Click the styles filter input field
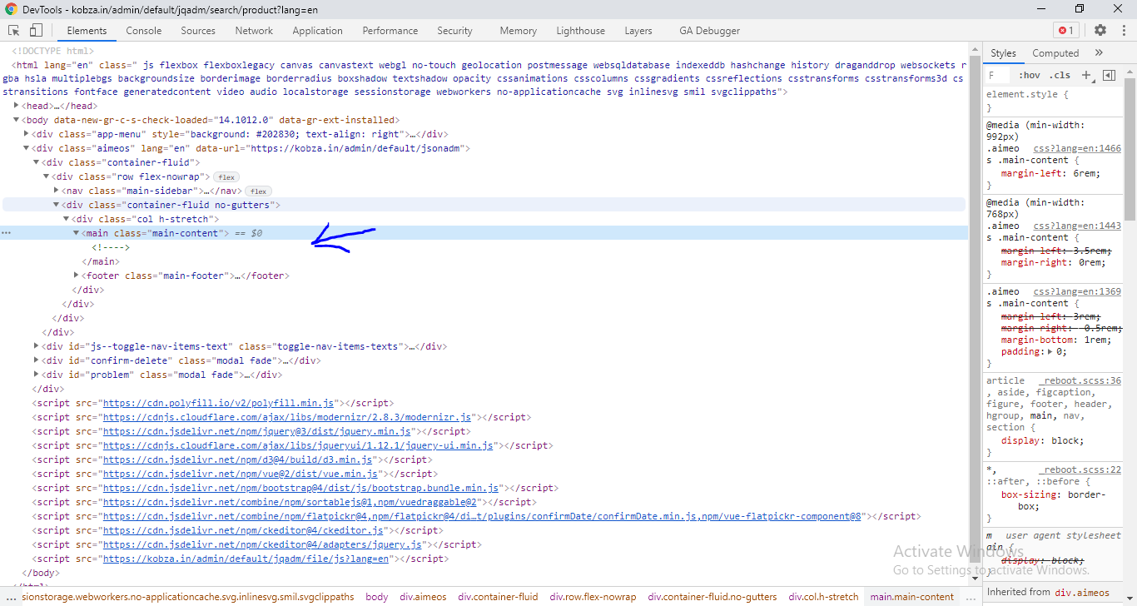This screenshot has width=1137, height=606. point(999,75)
